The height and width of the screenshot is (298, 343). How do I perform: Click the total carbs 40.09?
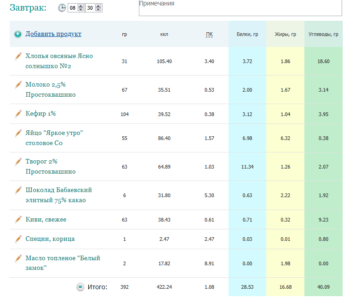click(324, 287)
